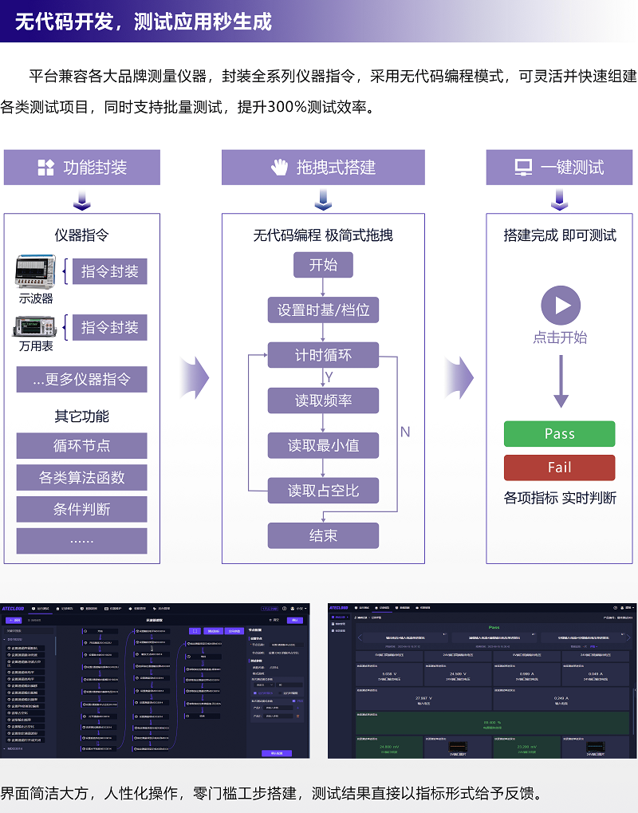Click the oscilloscope image above 示波器
The image size is (638, 813).
coord(36,272)
